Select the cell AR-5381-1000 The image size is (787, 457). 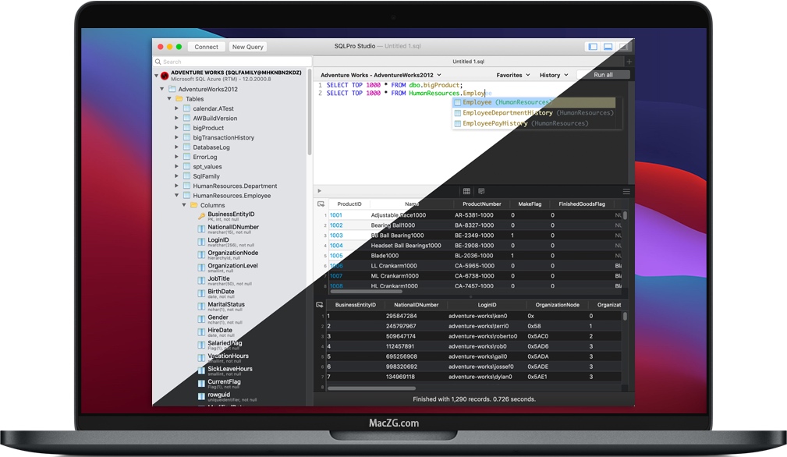point(473,215)
